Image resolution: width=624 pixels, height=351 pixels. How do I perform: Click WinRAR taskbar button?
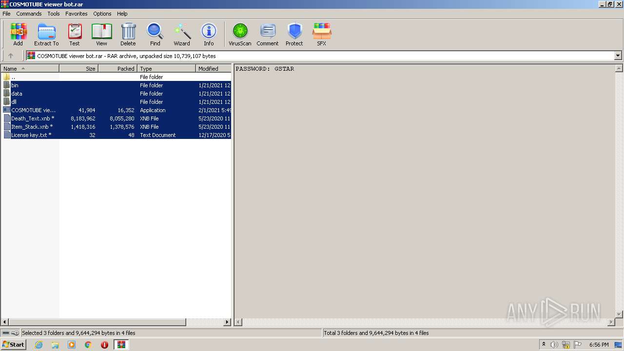tap(121, 345)
